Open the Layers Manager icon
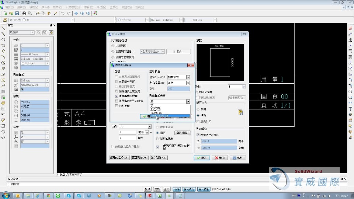This screenshot has height=199, width=354. point(5,20)
